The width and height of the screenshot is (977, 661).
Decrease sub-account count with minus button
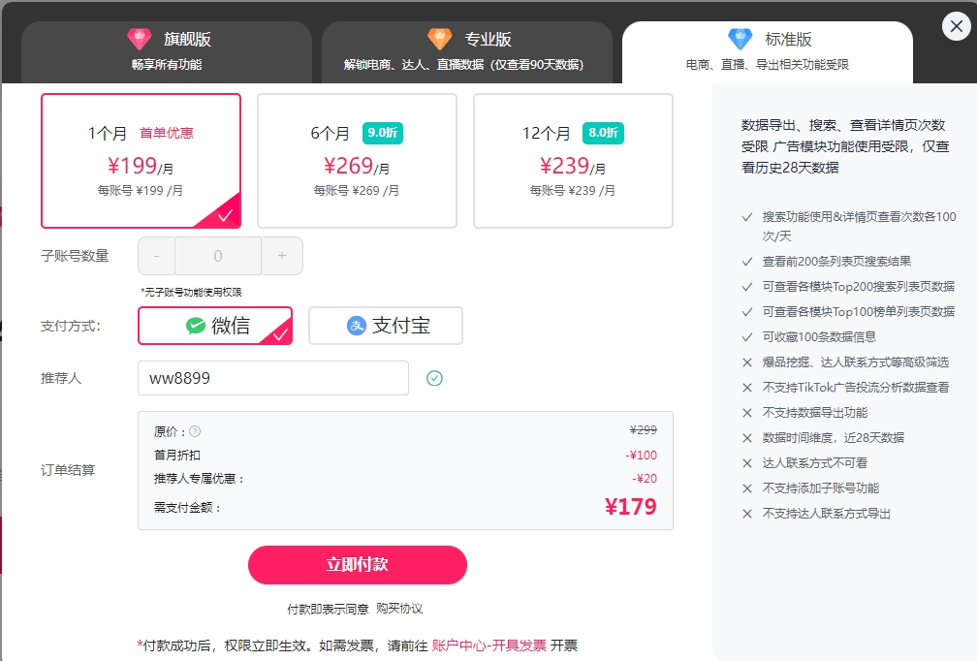[157, 256]
